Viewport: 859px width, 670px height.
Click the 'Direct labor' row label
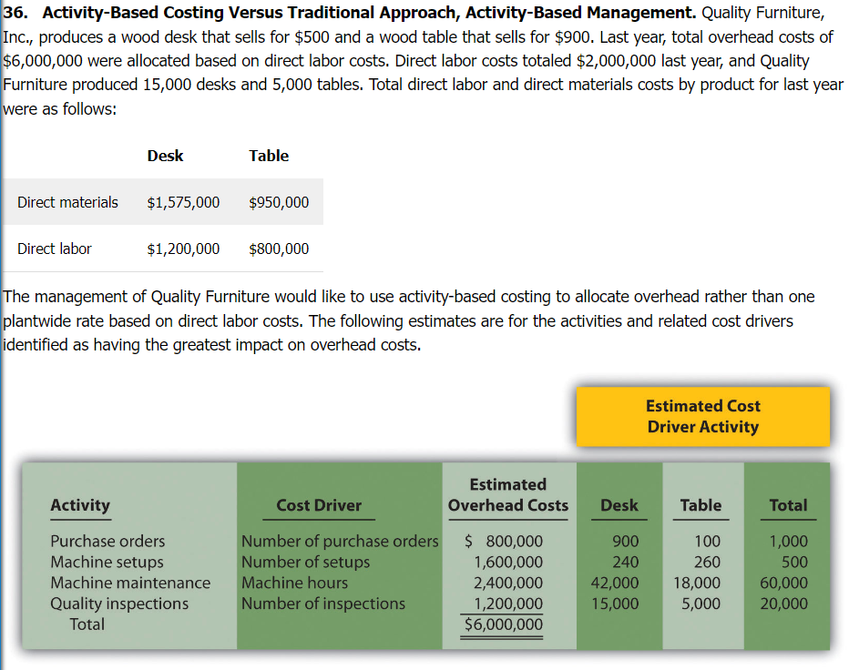pyautogui.click(x=55, y=249)
